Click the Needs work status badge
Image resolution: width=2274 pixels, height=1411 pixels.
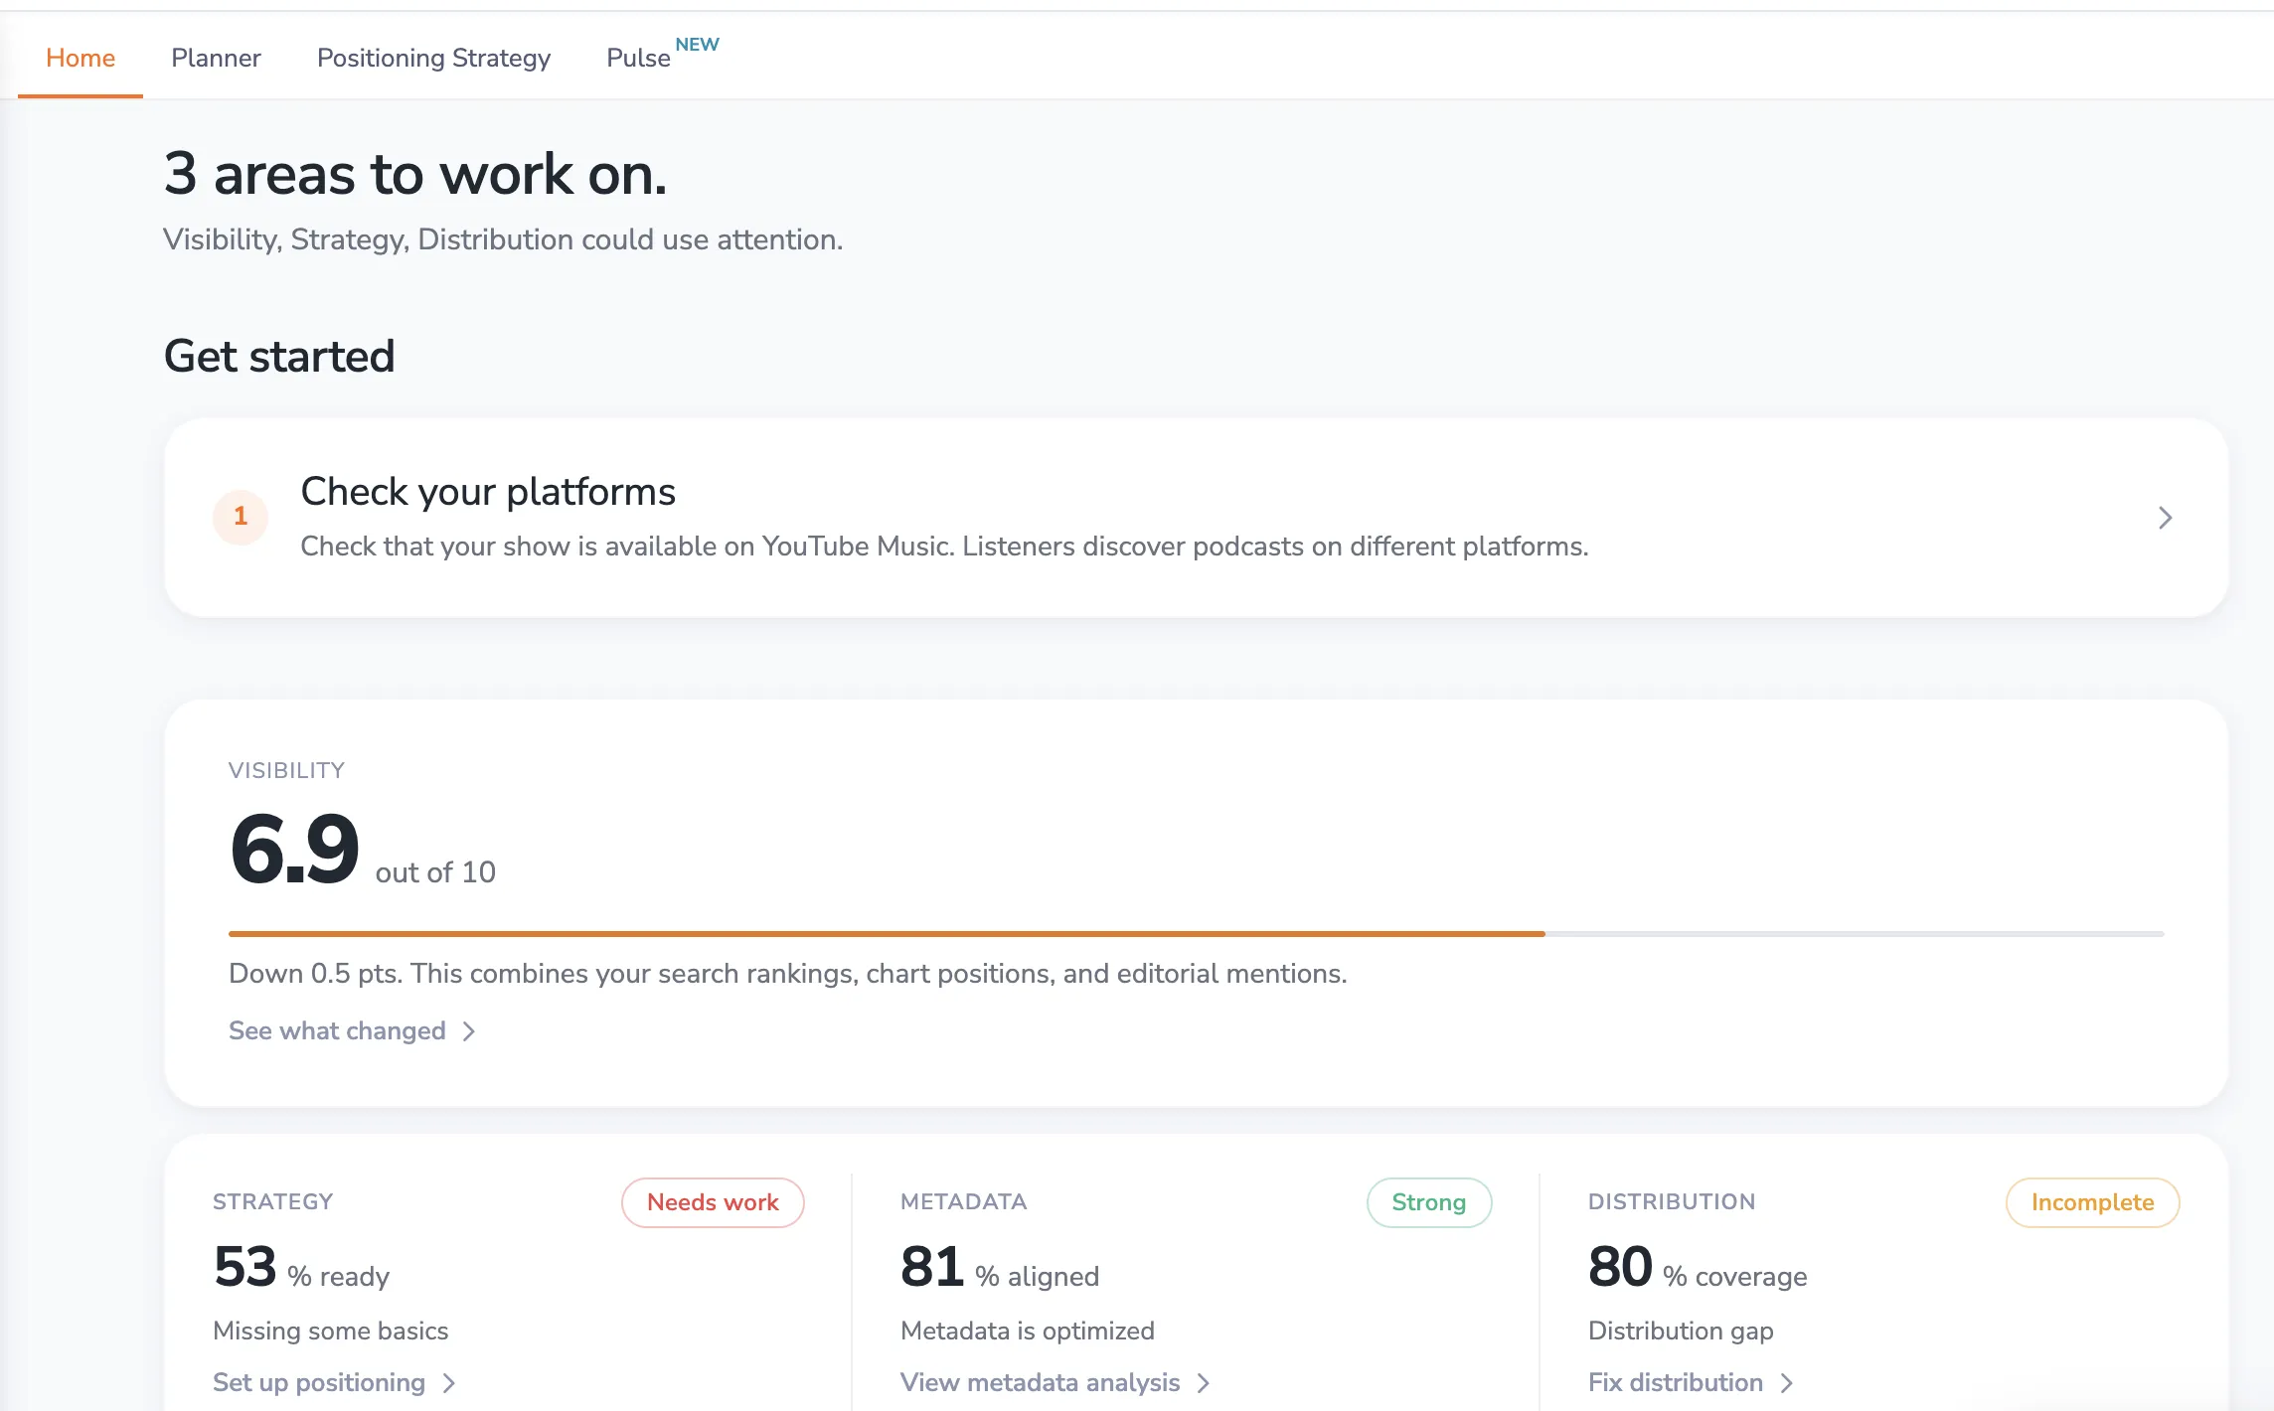(713, 1202)
